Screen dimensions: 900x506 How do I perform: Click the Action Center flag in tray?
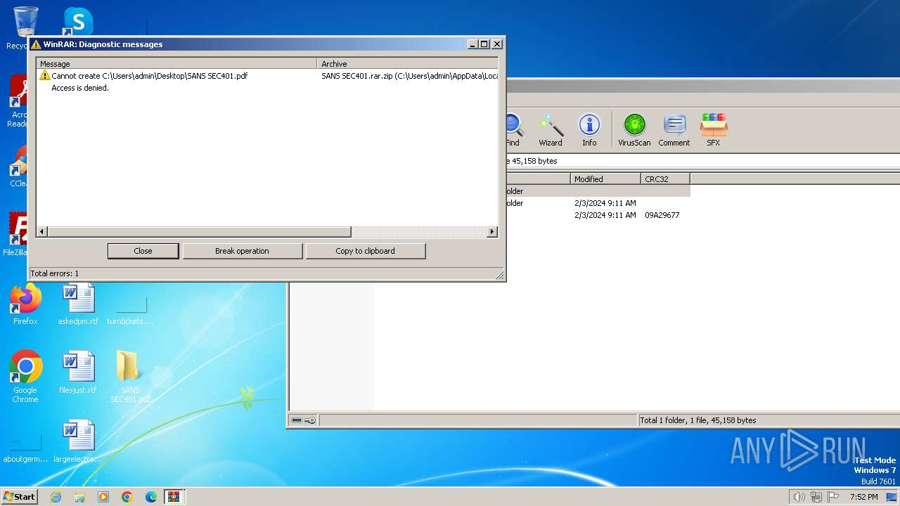(833, 497)
